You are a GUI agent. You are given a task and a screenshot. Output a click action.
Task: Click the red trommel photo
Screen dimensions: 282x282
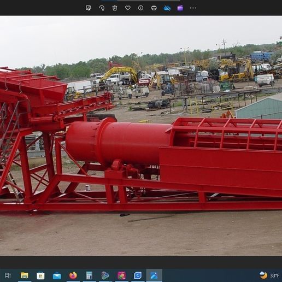(x=141, y=136)
